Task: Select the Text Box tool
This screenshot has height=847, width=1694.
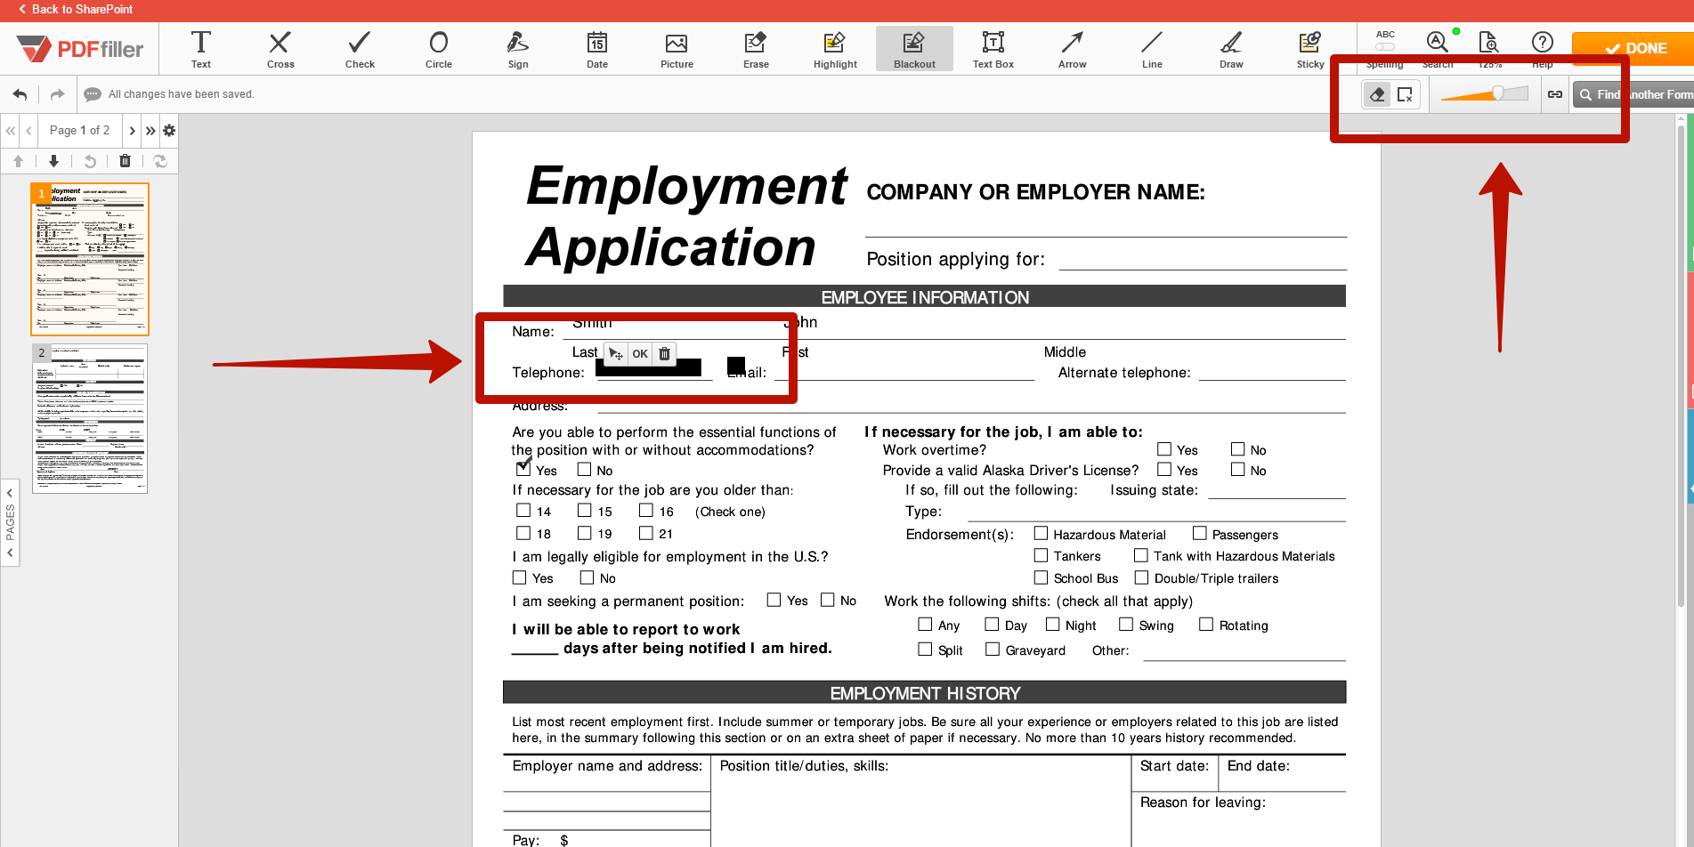Action: [993, 48]
